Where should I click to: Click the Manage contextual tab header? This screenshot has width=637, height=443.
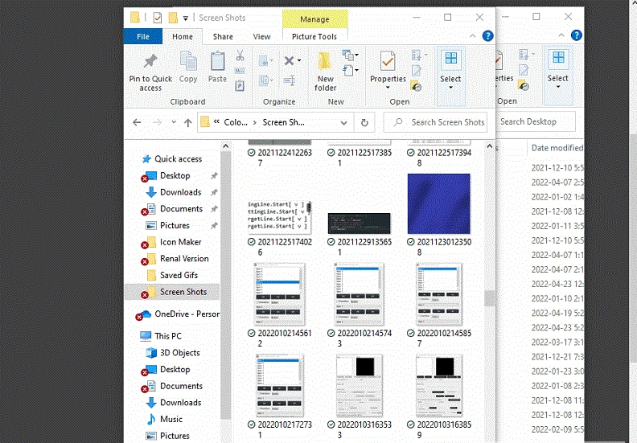(x=314, y=19)
